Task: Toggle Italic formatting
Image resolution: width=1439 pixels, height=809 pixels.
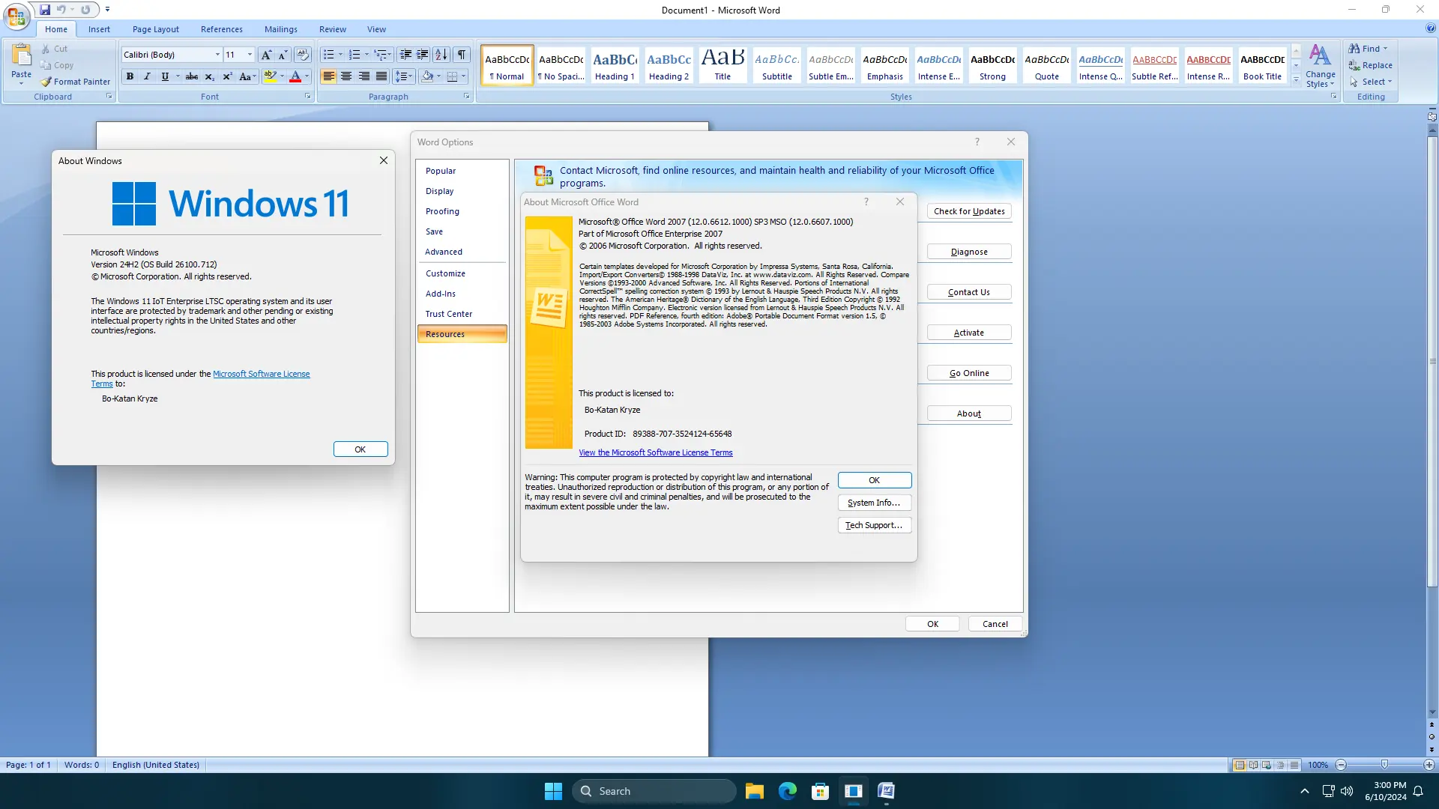Action: coord(147,76)
